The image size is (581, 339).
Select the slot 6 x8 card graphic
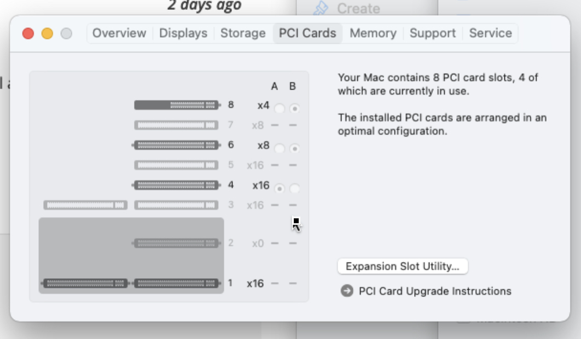(x=176, y=145)
